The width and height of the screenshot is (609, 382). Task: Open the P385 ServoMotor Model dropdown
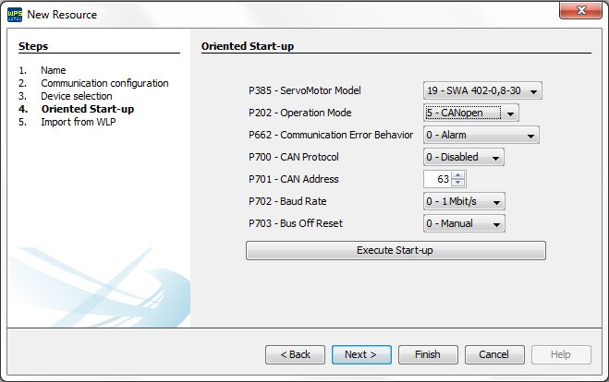pos(482,90)
